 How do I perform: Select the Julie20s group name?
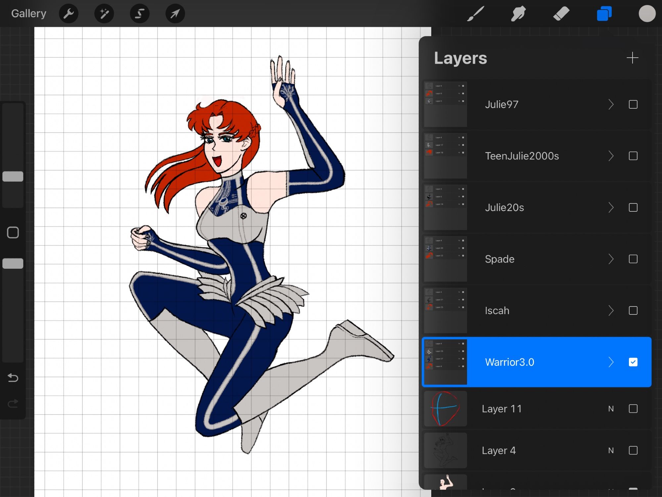[x=504, y=207]
